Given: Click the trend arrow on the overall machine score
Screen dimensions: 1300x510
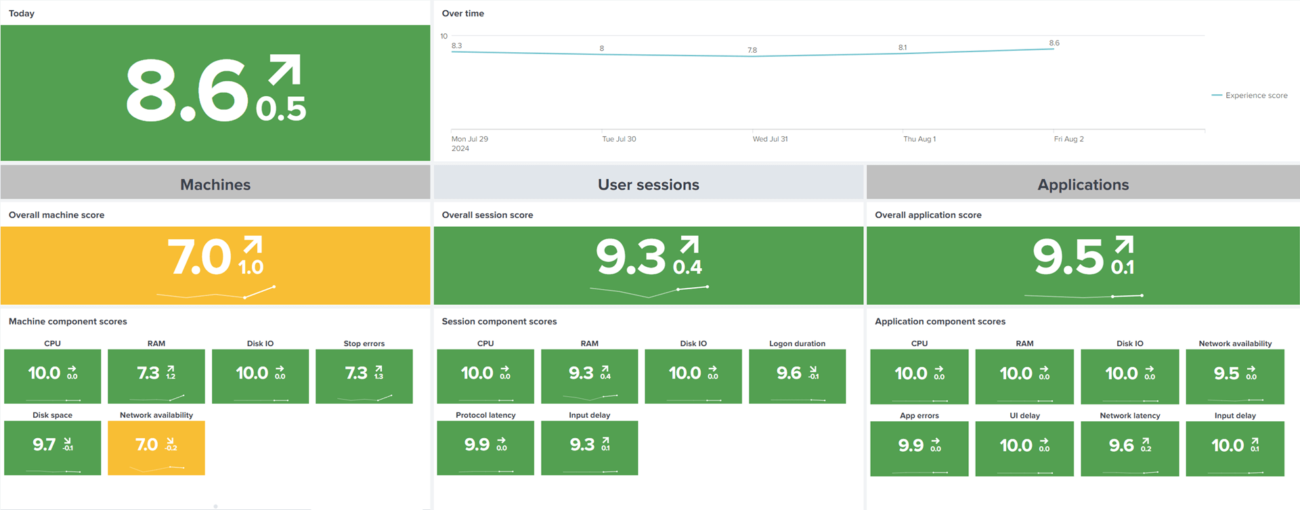Looking at the screenshot, I should [x=253, y=245].
